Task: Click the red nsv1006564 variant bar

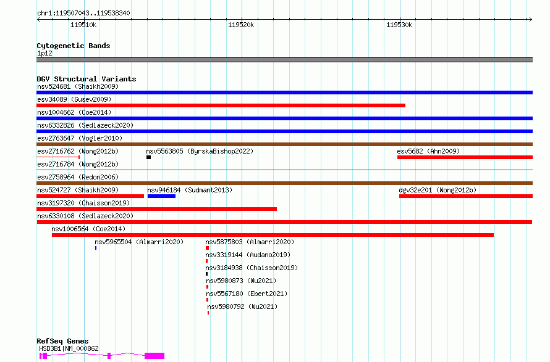Action: [x=273, y=235]
